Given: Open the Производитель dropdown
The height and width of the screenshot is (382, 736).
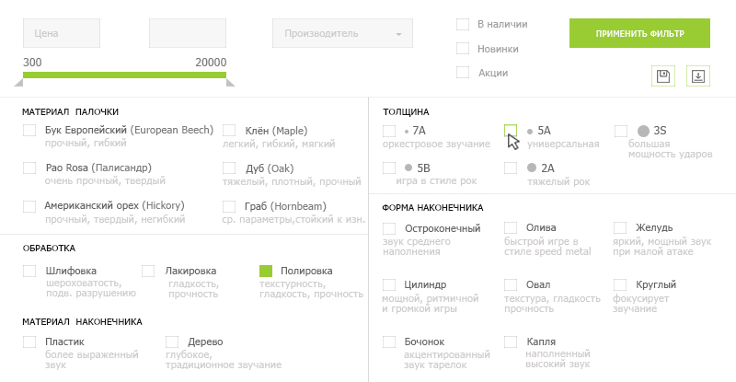Looking at the screenshot, I should [342, 34].
